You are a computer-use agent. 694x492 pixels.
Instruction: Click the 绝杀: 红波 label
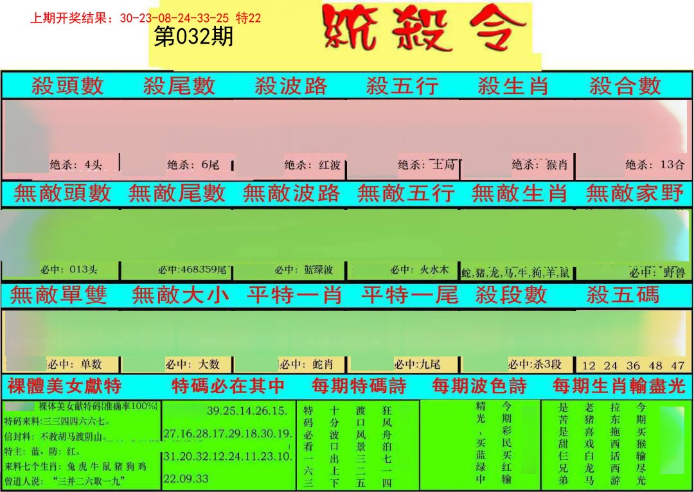click(x=312, y=165)
